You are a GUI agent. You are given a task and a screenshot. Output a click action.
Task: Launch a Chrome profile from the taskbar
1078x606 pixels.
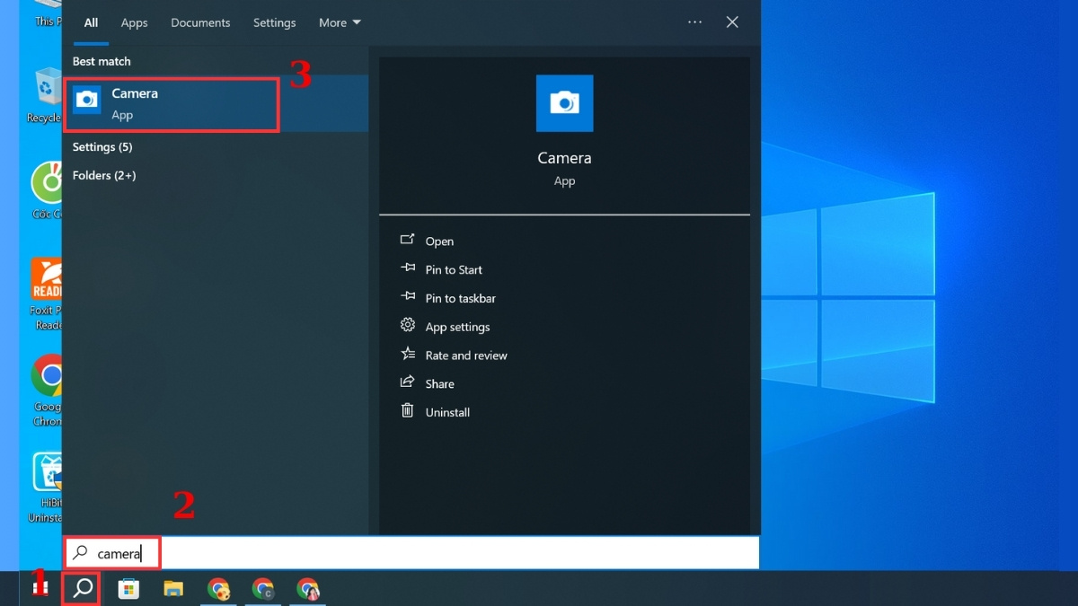pyautogui.click(x=263, y=589)
